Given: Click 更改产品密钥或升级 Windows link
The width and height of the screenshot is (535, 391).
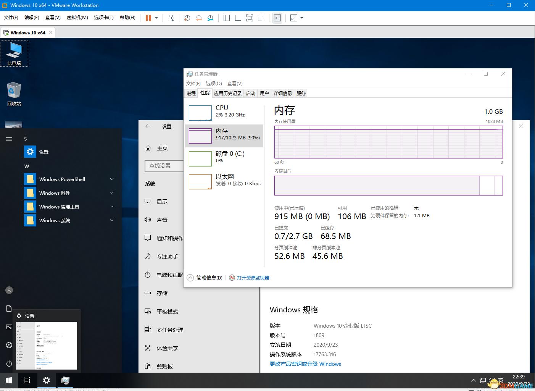Looking at the screenshot, I should pyautogui.click(x=305, y=364).
